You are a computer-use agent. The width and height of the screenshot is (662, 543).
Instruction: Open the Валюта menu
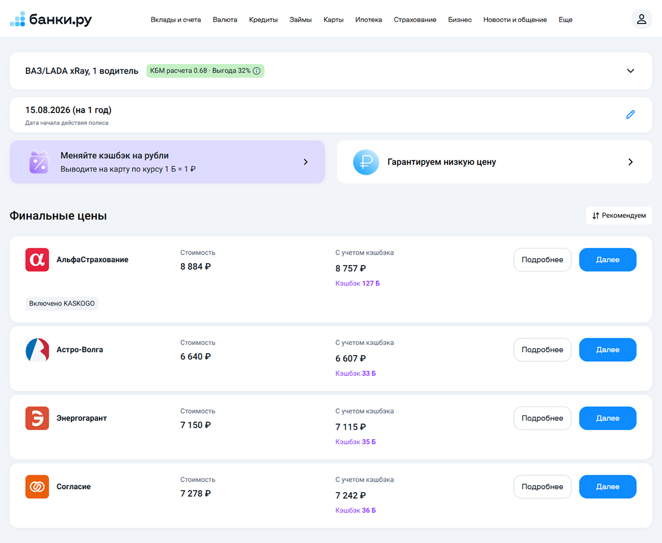[x=225, y=20]
